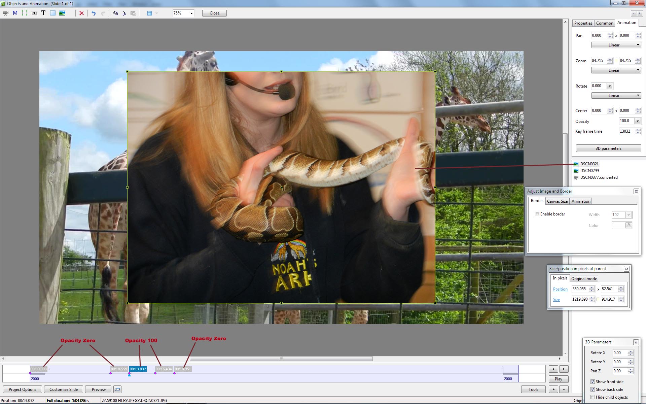This screenshot has width=646, height=404.
Task: Toggle the grid icon in toolbar
Action: coord(150,13)
